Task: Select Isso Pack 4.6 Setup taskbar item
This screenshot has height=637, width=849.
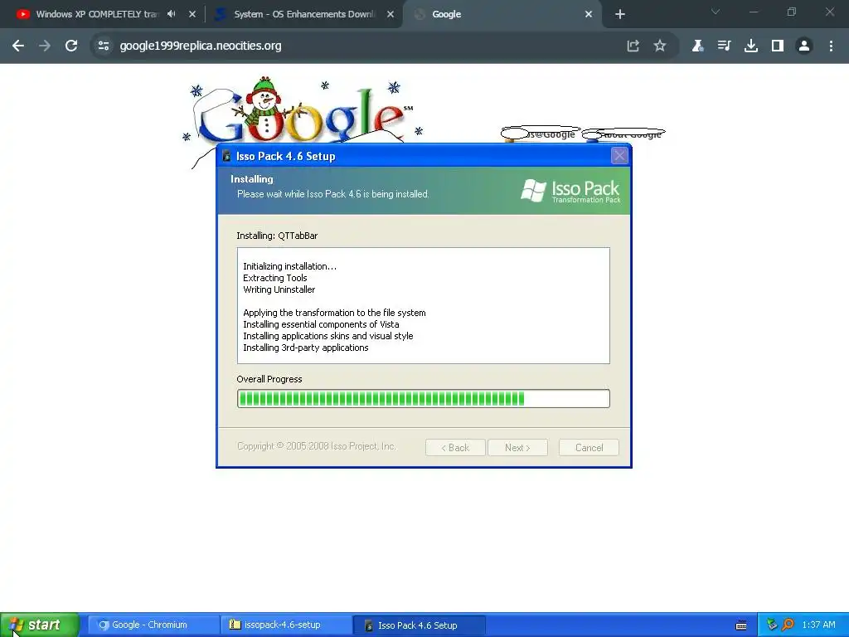Action: pos(419,625)
